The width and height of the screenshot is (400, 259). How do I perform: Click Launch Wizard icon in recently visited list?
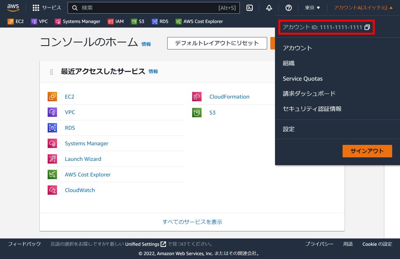52,159
